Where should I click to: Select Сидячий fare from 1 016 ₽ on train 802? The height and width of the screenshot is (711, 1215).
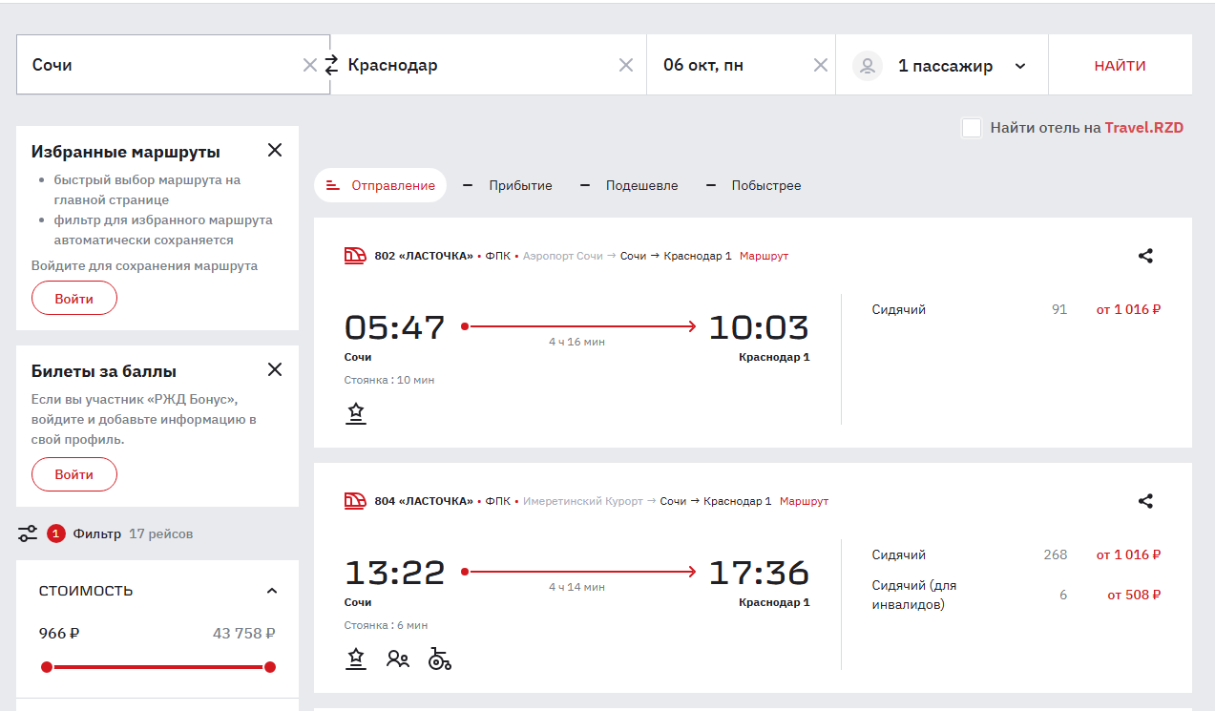click(x=1128, y=309)
